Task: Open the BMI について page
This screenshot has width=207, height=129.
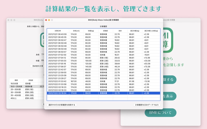Action: point(160,112)
